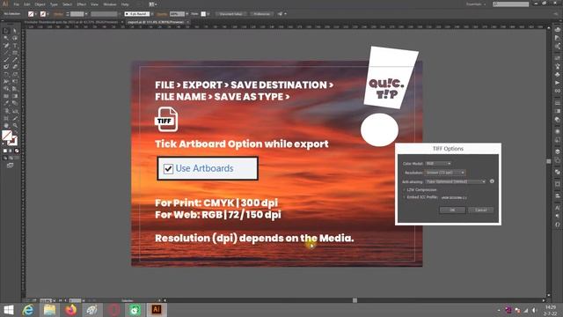The width and height of the screenshot is (563, 317).
Task: Set paint mode to Gradient button
Action: (11, 151)
